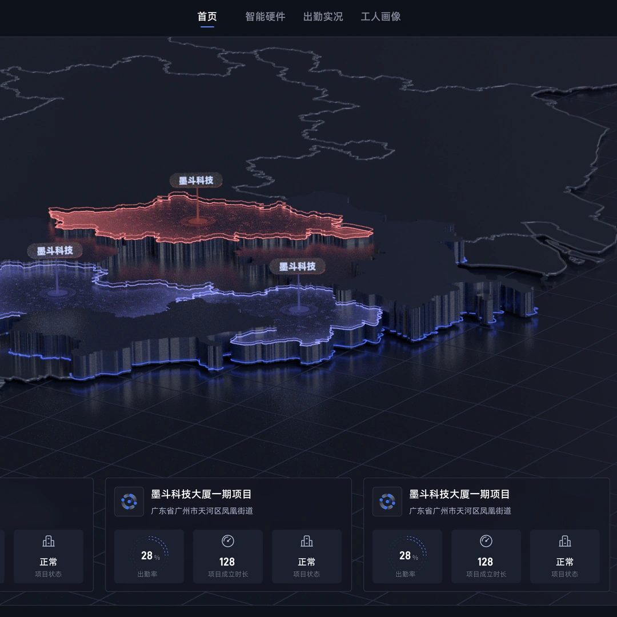Click the 墨斗科技 label on the left blue region
The width and height of the screenshot is (617, 617).
coord(55,251)
